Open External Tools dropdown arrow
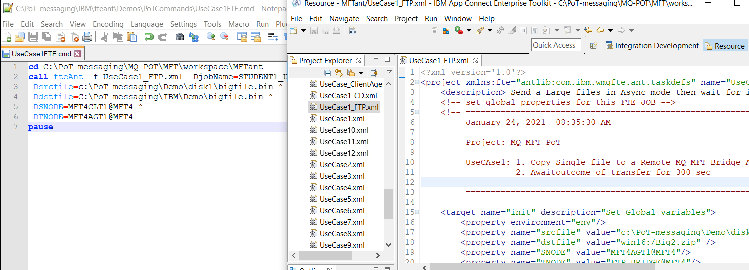The width and height of the screenshot is (749, 270). [490, 30]
